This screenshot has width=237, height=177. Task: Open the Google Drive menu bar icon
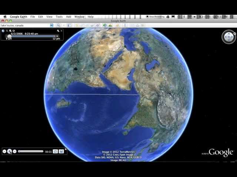pyautogui.click(x=168, y=17)
